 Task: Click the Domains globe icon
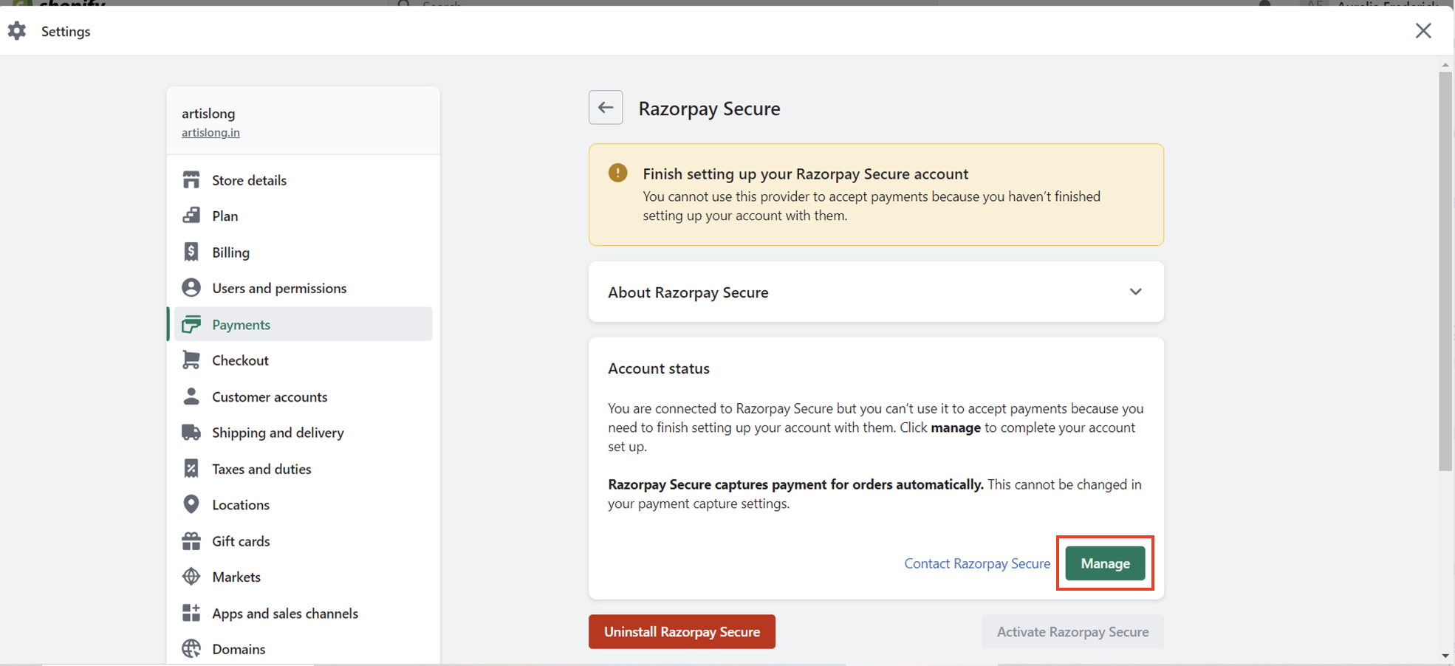click(x=191, y=648)
